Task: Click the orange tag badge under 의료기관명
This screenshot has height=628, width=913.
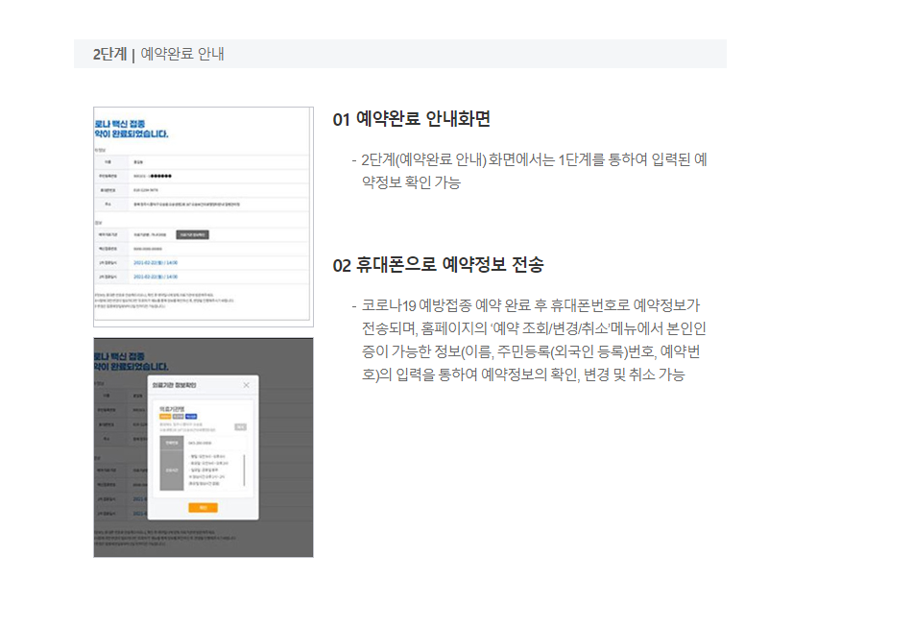Action: click(165, 417)
